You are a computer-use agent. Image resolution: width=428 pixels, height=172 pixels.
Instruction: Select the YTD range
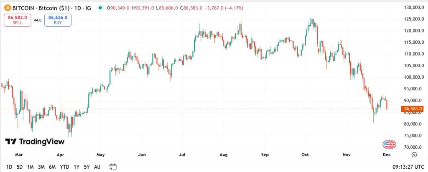click(x=64, y=167)
